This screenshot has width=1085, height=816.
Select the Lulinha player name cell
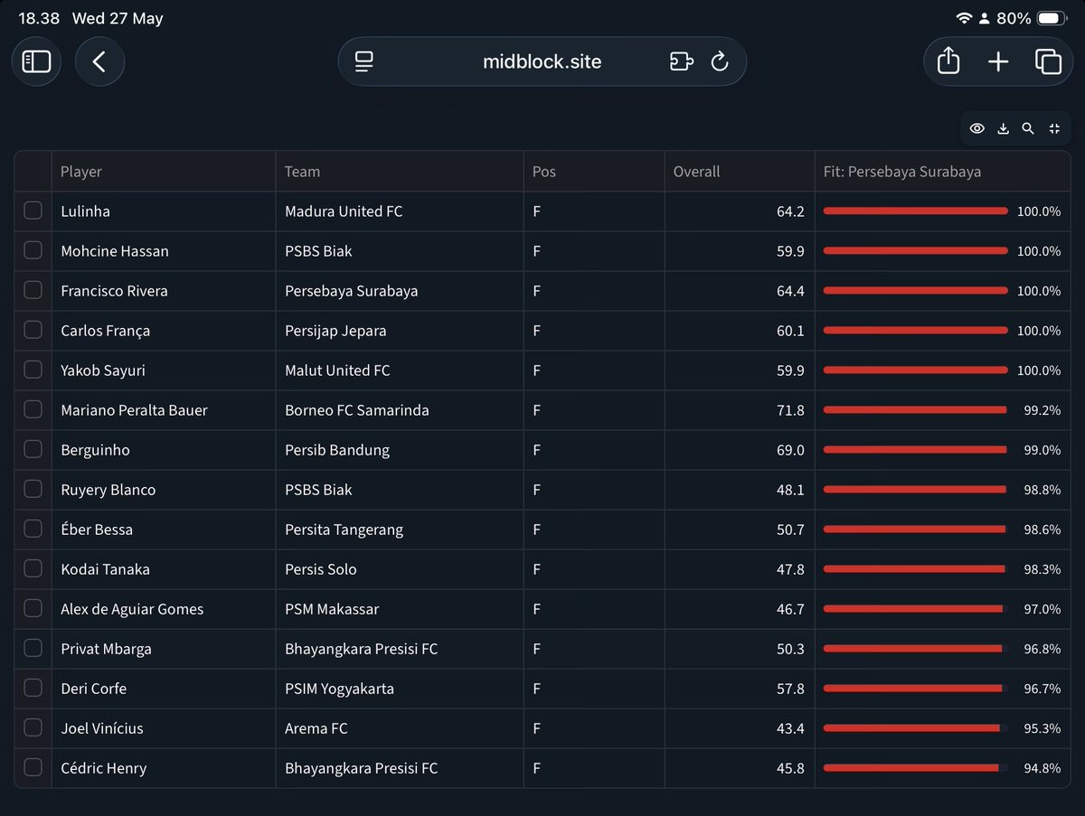[x=164, y=211]
